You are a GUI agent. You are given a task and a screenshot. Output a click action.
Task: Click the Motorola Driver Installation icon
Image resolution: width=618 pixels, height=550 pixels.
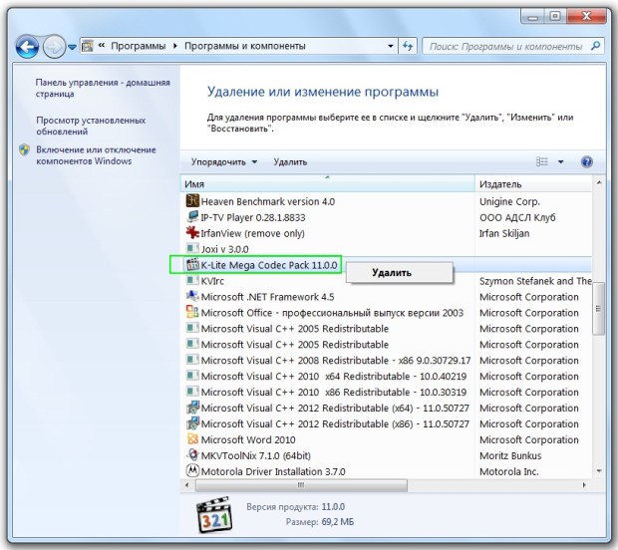(x=192, y=471)
